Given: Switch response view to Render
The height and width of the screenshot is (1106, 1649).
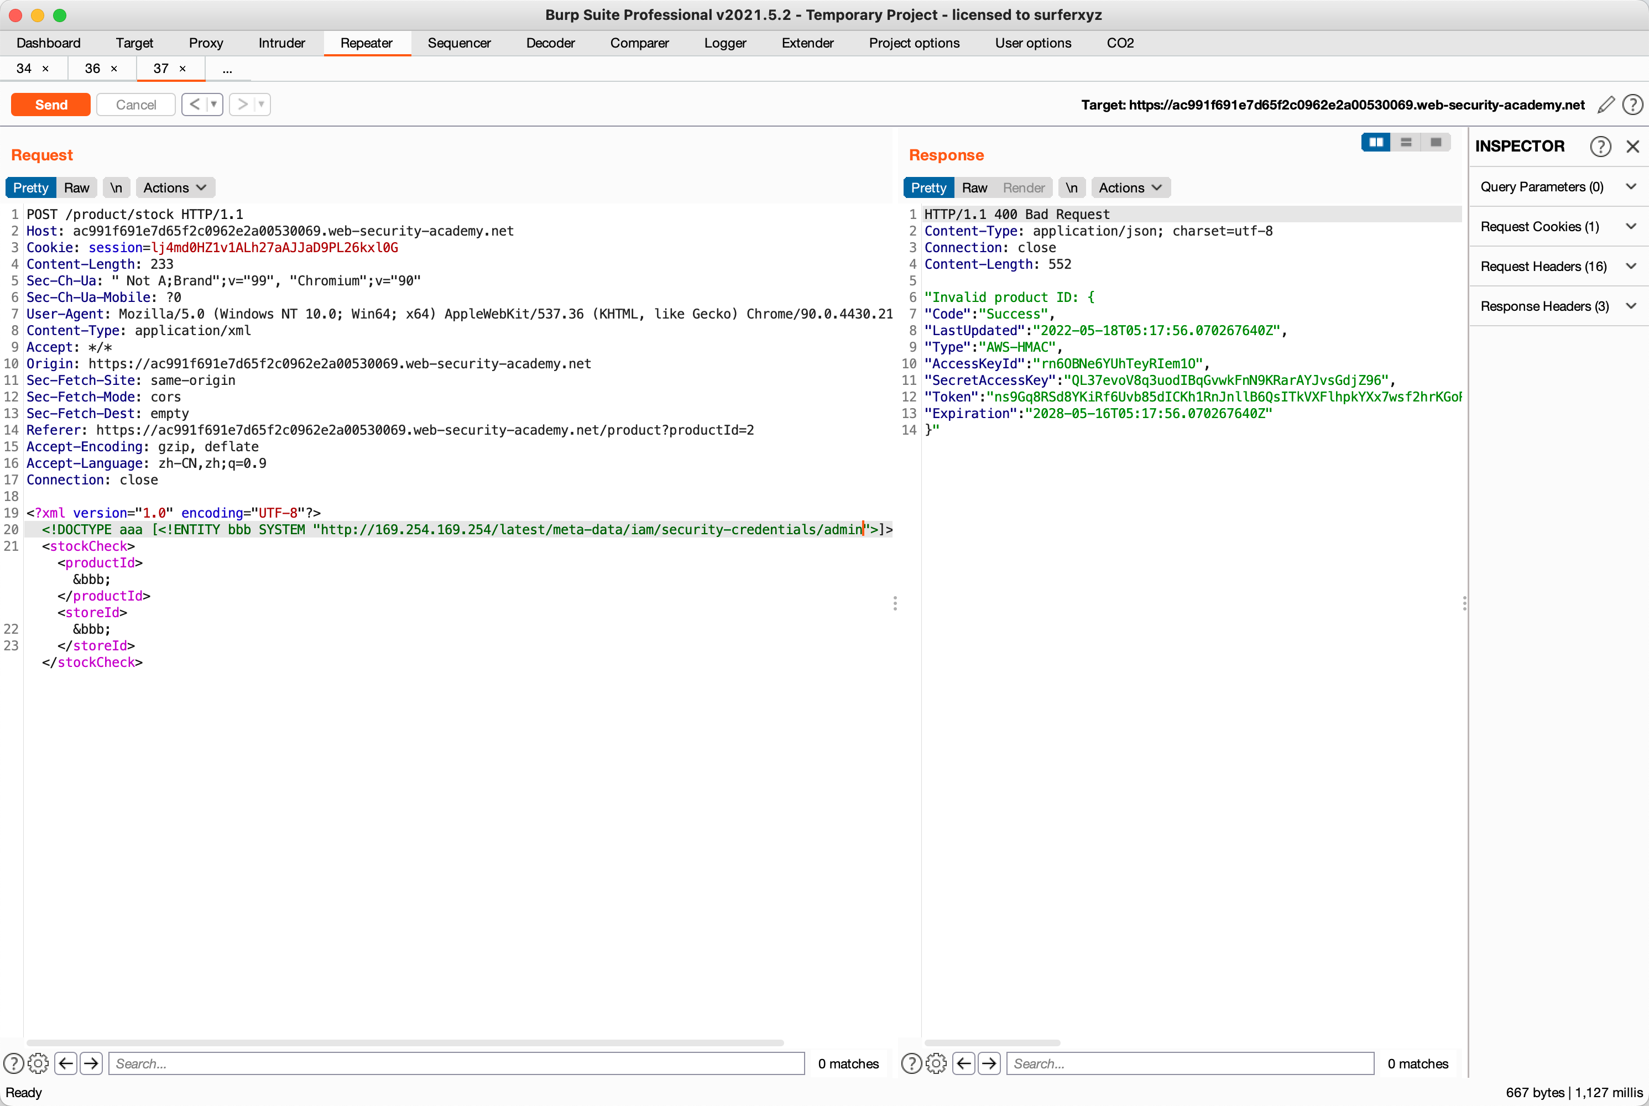Looking at the screenshot, I should 1024,187.
